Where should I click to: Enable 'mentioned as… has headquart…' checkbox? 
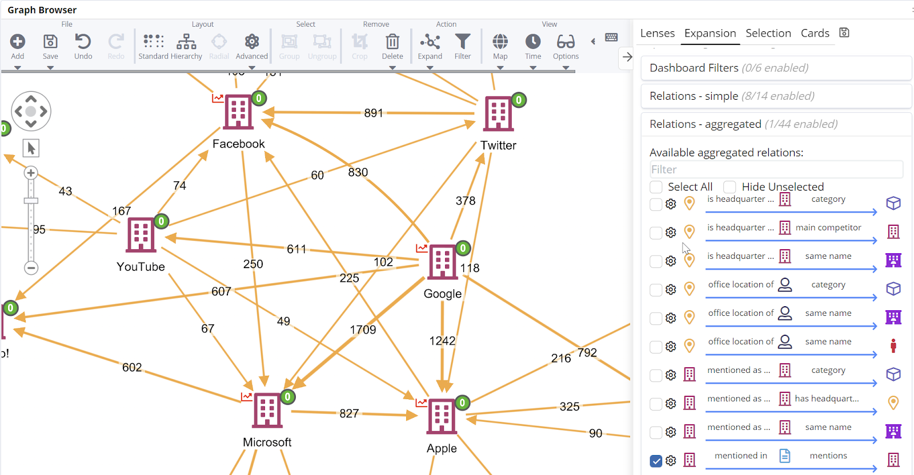click(656, 404)
